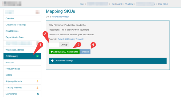Image resolution: width=181 pixels, height=97 pixels.
Task: Click the Upload button
Action: [x=85, y=52]
